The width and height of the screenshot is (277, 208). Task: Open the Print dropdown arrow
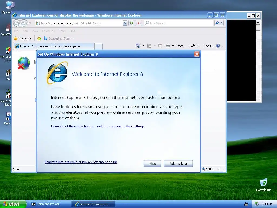click(173, 46)
